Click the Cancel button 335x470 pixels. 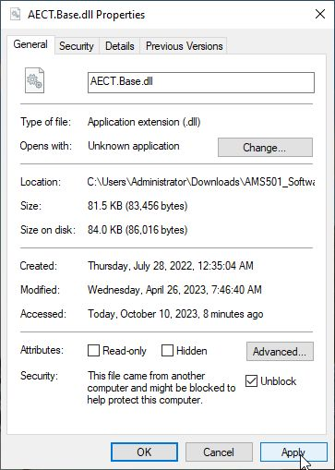[x=219, y=452]
